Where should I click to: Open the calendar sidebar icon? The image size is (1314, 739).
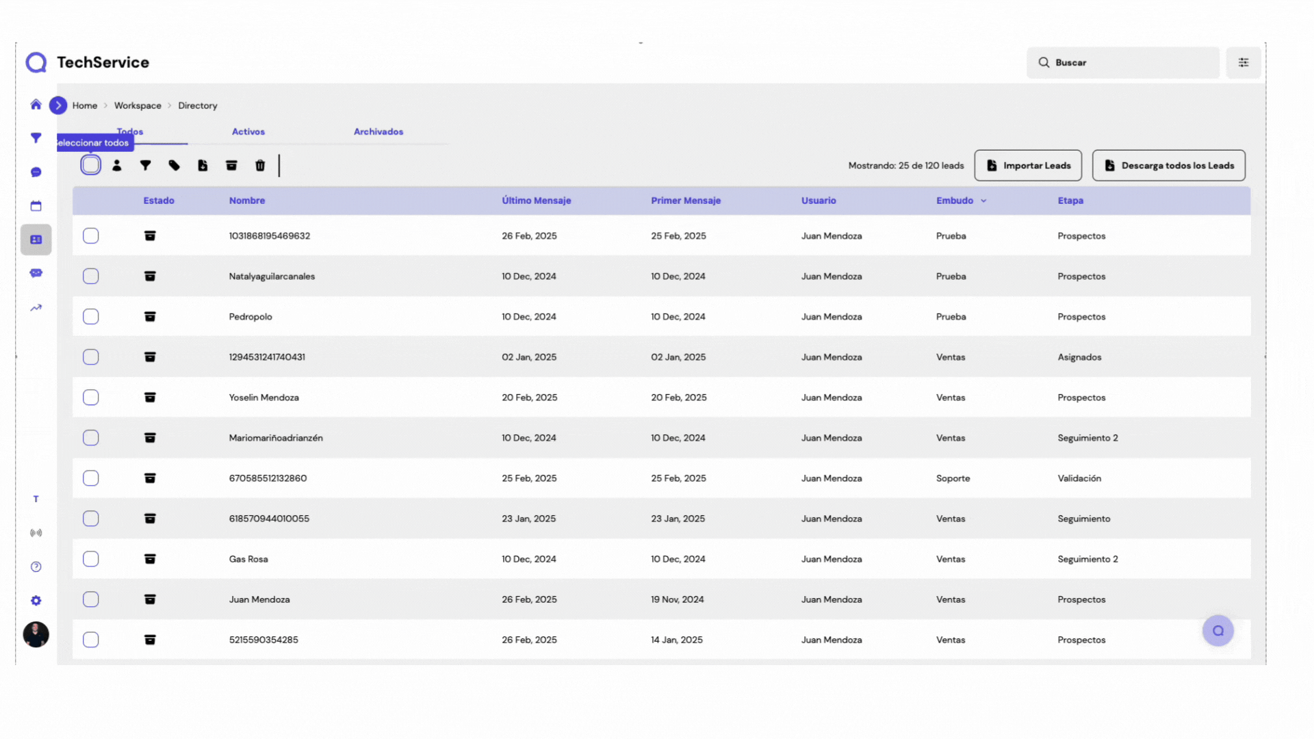(36, 206)
